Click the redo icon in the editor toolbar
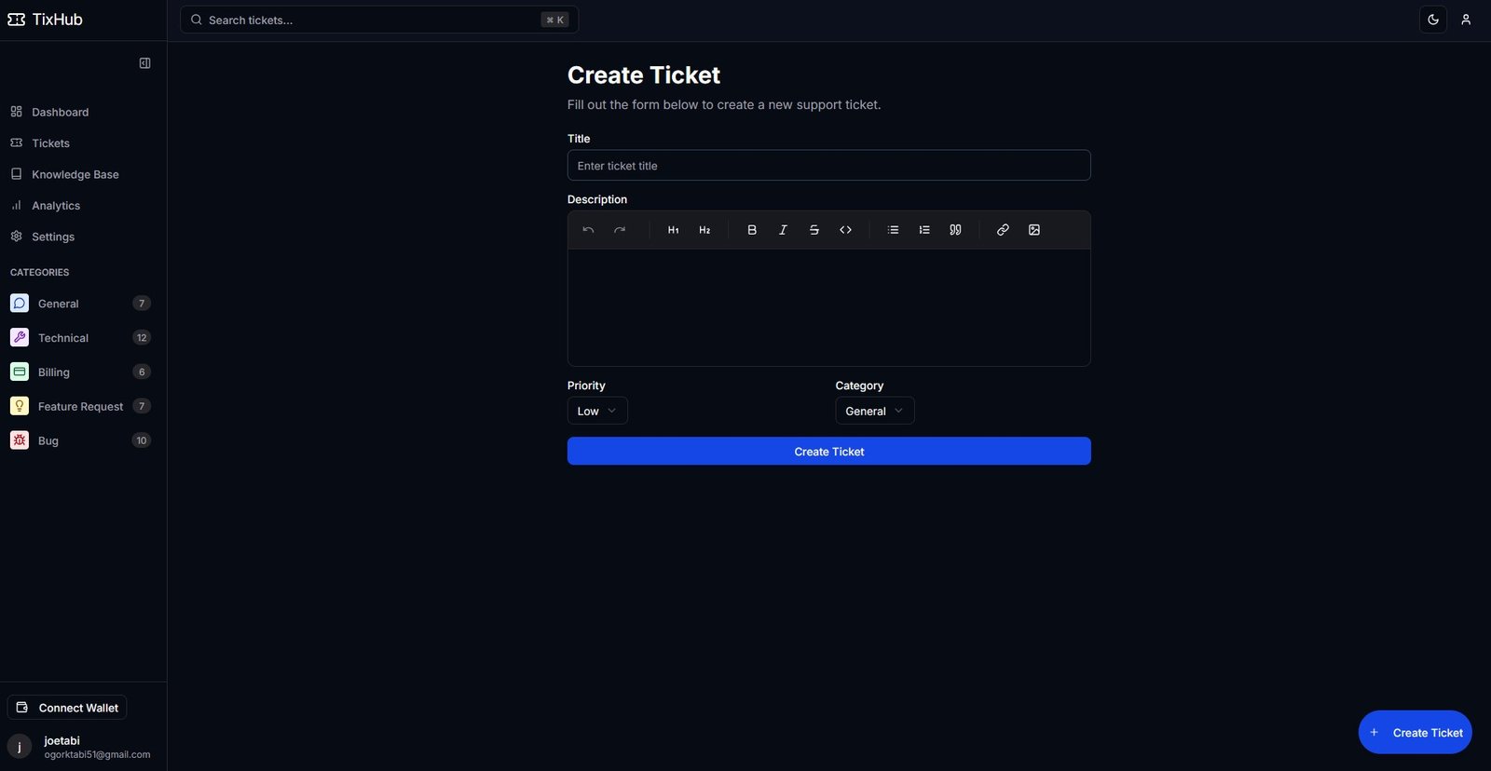Viewport: 1491px width, 771px height. pos(620,230)
